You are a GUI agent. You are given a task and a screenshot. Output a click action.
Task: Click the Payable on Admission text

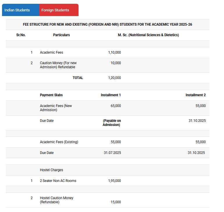112,123
